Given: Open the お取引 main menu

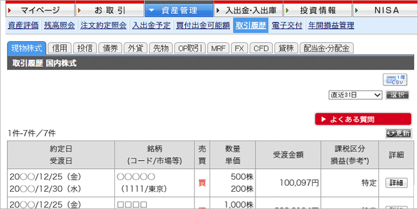Looking at the screenshot, I should [x=110, y=10].
